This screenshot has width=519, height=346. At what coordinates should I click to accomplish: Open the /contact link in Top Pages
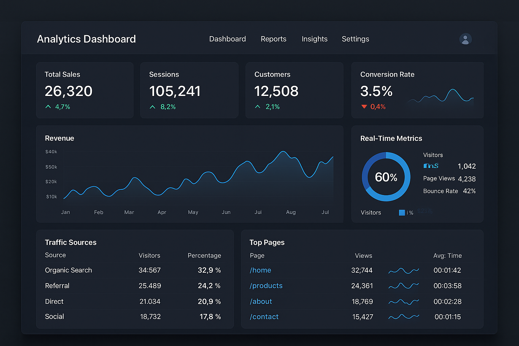[264, 317]
